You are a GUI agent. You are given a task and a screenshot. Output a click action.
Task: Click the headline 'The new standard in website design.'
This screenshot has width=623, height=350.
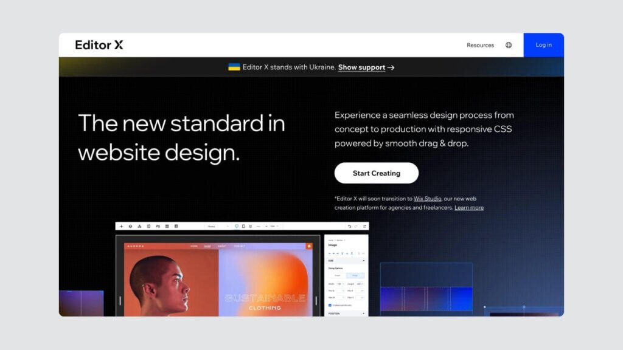pyautogui.click(x=181, y=138)
